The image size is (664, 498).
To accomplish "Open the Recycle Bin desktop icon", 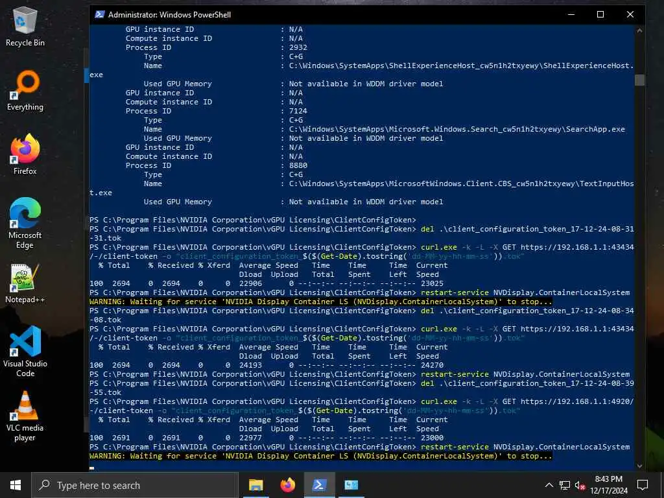I will pyautogui.click(x=25, y=27).
